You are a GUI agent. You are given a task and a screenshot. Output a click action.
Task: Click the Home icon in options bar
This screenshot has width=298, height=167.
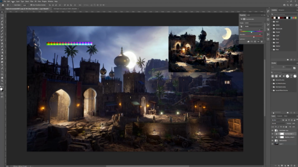click(x=3, y=5)
